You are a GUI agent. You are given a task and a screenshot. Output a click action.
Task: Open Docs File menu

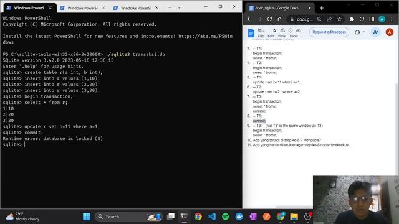coord(261,36)
